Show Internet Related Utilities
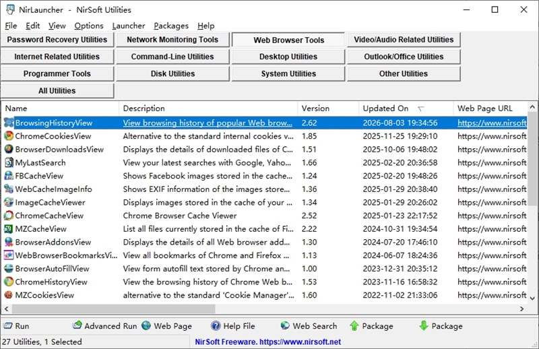The height and width of the screenshot is (349, 539). pyautogui.click(x=57, y=57)
